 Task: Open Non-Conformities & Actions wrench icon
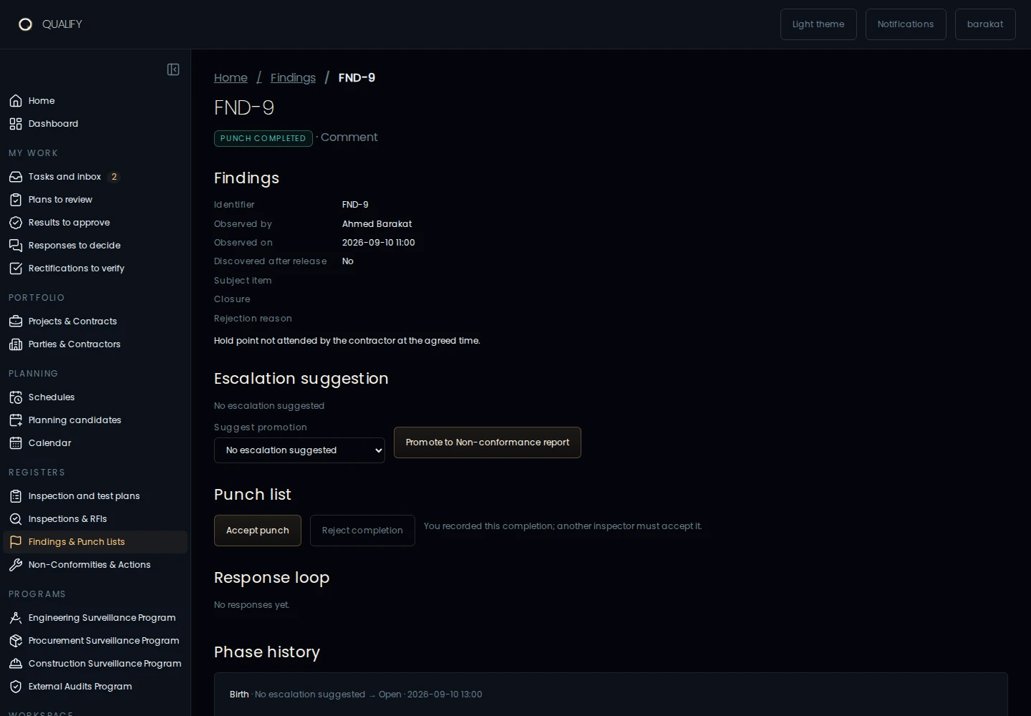click(x=16, y=565)
